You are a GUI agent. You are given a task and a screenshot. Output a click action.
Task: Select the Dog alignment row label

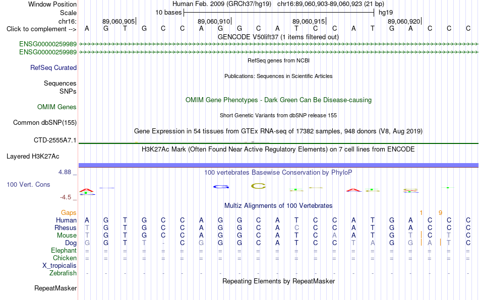point(71,243)
